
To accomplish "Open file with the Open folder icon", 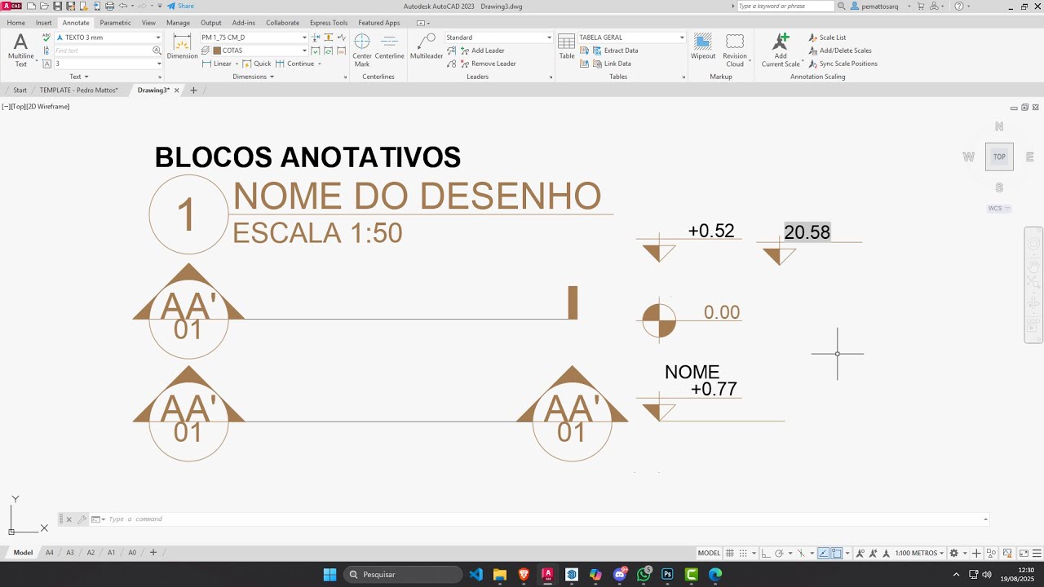I will [44, 6].
